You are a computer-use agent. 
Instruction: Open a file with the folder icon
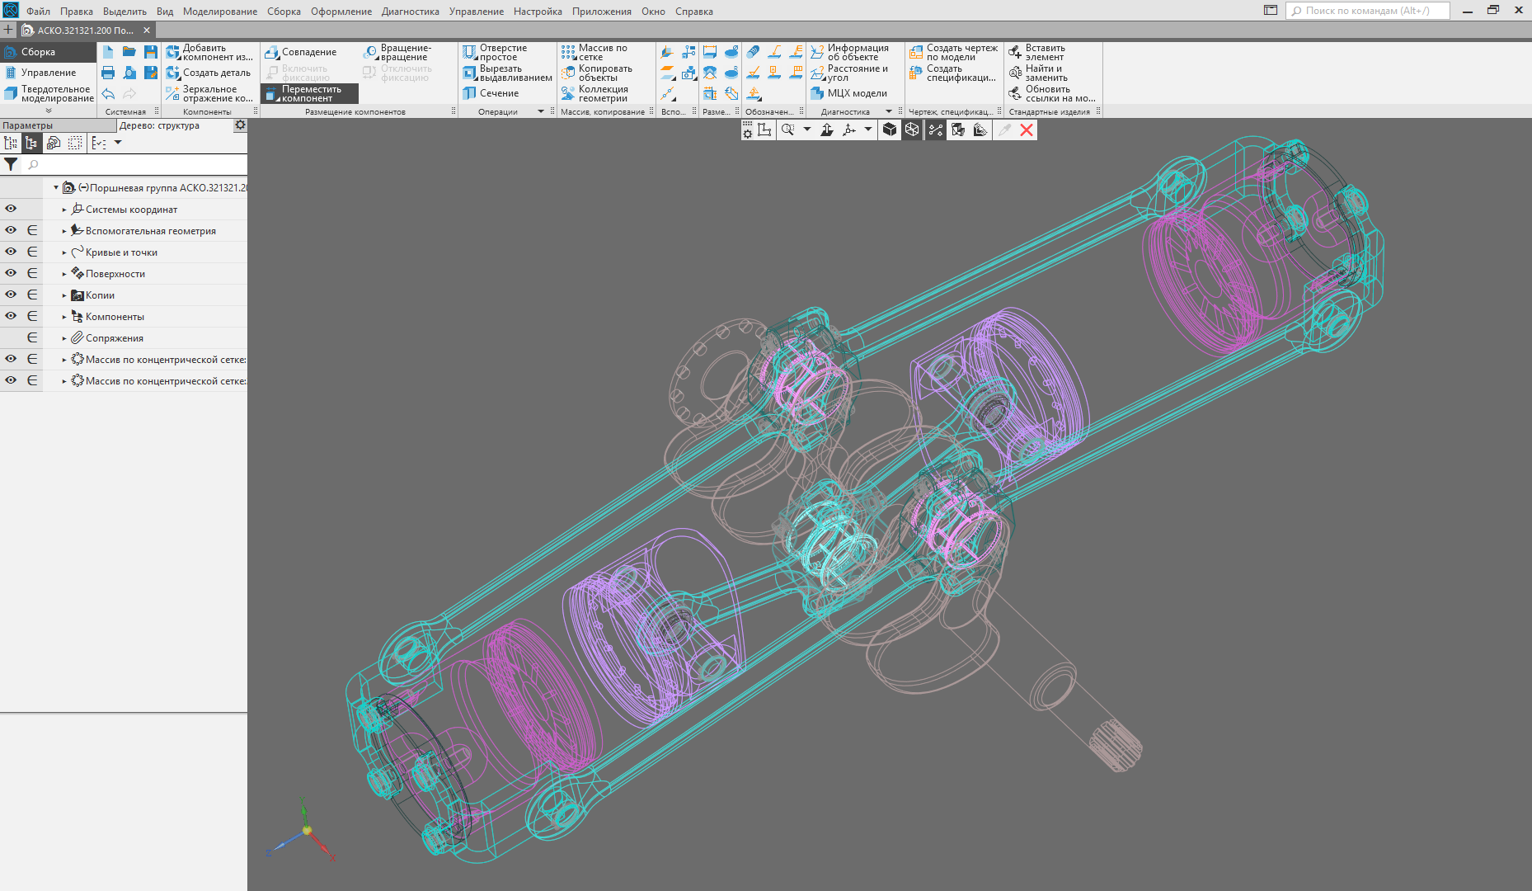pyautogui.click(x=129, y=52)
